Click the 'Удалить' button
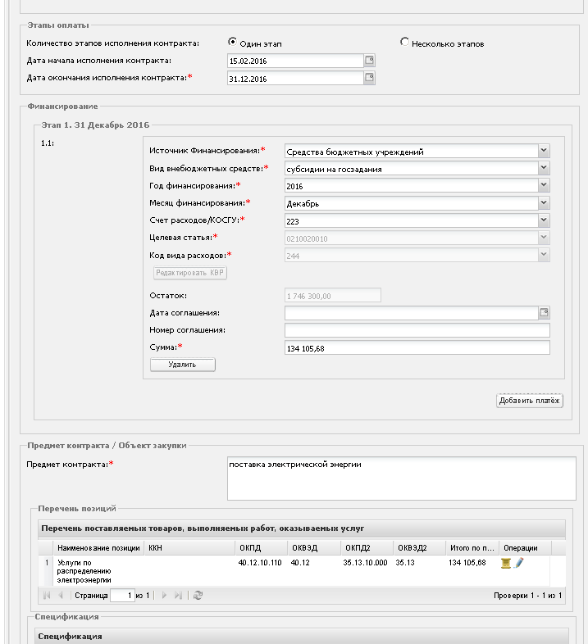Screen dimensions: 588x644 (x=183, y=365)
